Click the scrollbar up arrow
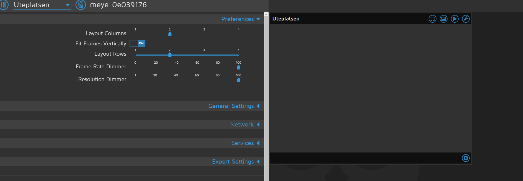The image size is (523, 181). [266, 14]
